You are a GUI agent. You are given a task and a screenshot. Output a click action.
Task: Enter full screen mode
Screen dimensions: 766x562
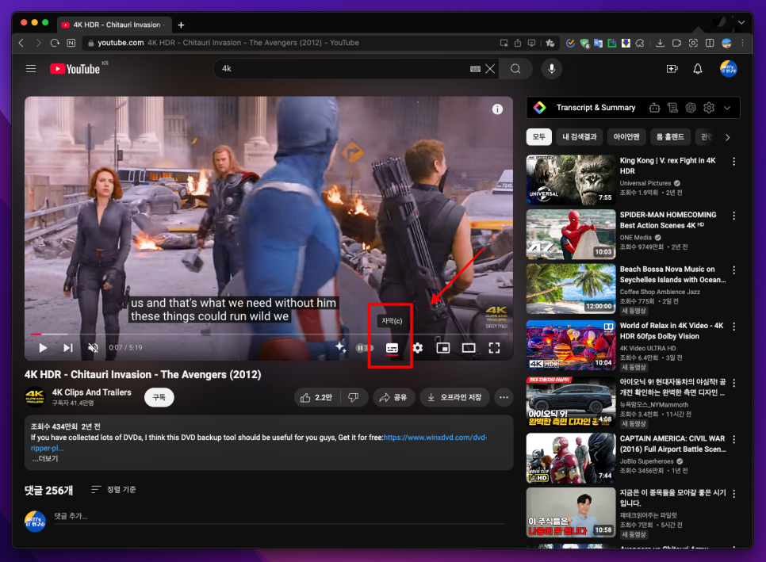494,348
